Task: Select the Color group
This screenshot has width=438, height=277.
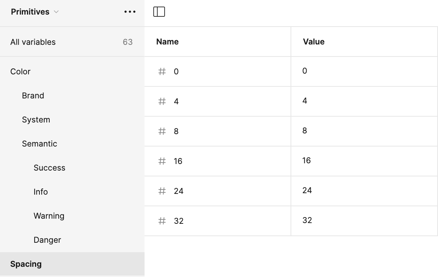Action: tap(20, 71)
